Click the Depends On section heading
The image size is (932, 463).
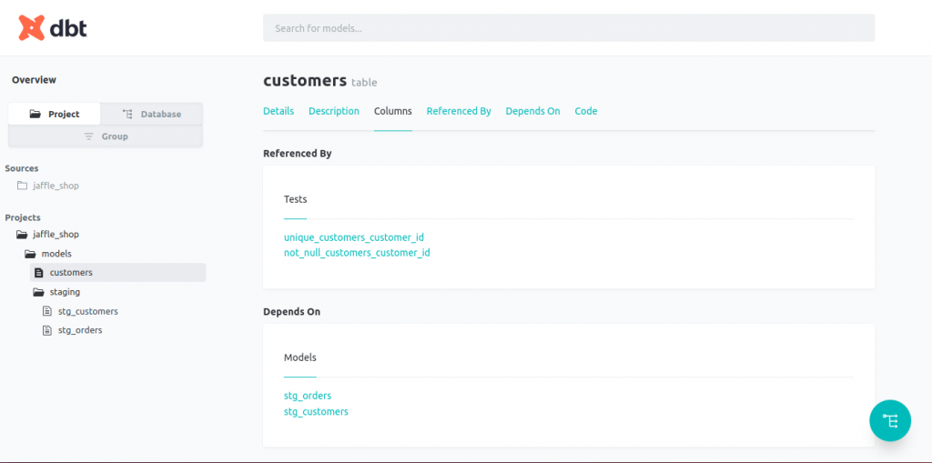click(x=292, y=311)
